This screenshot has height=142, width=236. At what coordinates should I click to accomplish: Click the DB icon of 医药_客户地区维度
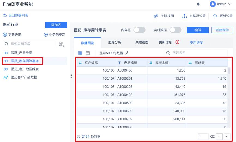6,69
